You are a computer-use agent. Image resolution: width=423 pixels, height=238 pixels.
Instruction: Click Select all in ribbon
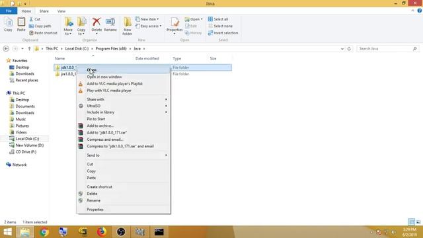[218, 19]
